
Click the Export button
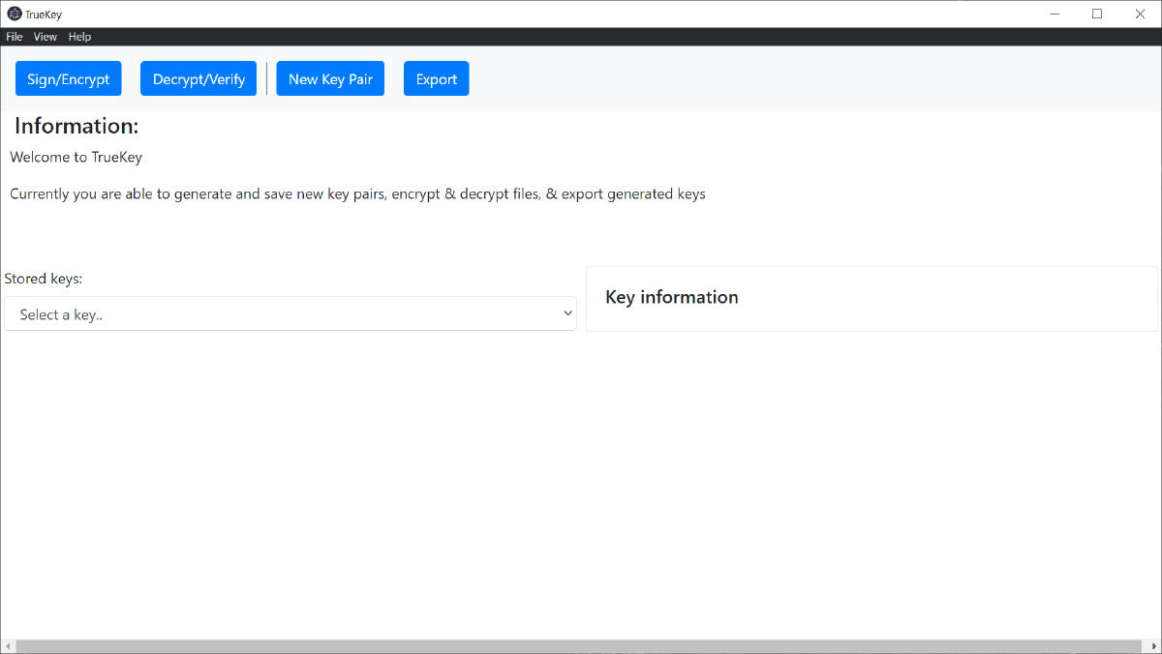click(x=436, y=79)
